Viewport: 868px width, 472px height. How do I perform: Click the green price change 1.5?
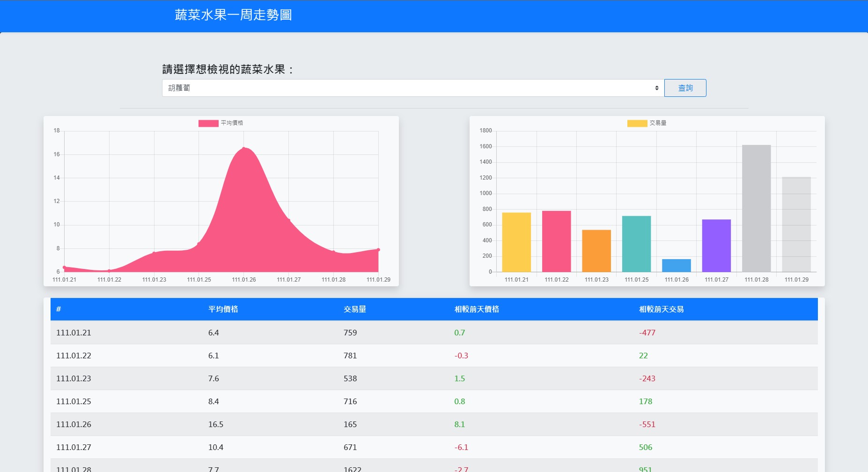[x=460, y=378]
